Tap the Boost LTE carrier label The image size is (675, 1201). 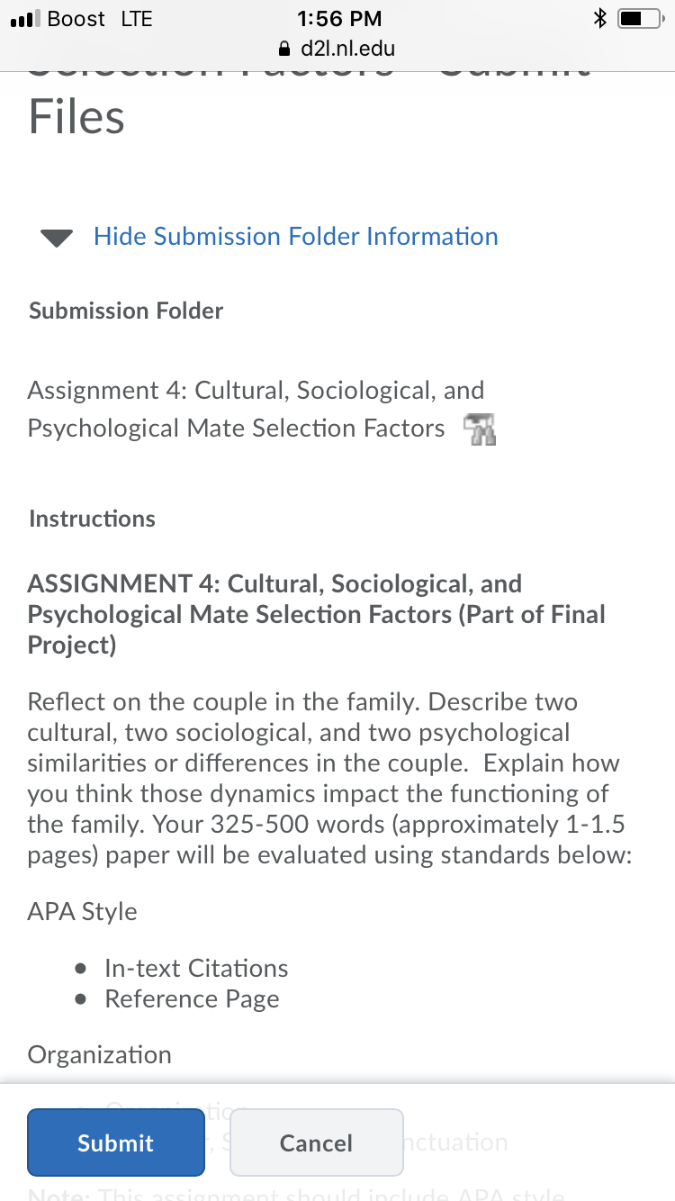[99, 19]
